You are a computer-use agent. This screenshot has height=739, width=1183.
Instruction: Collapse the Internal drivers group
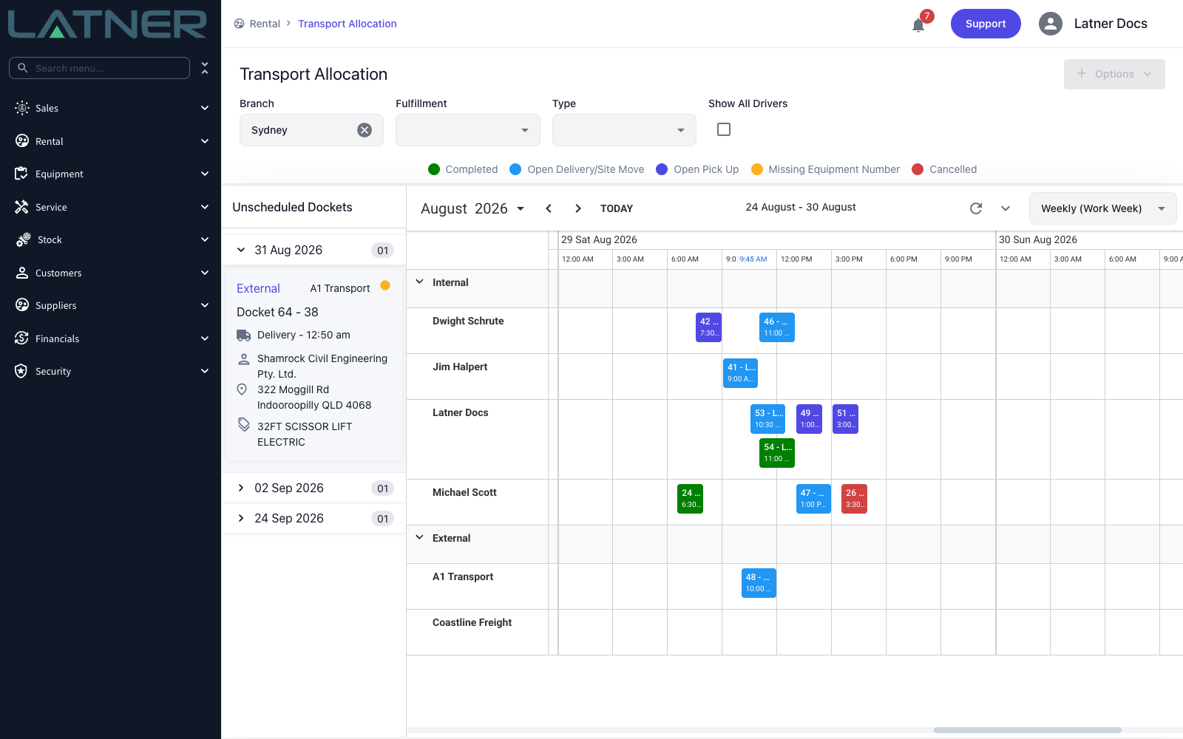point(420,282)
